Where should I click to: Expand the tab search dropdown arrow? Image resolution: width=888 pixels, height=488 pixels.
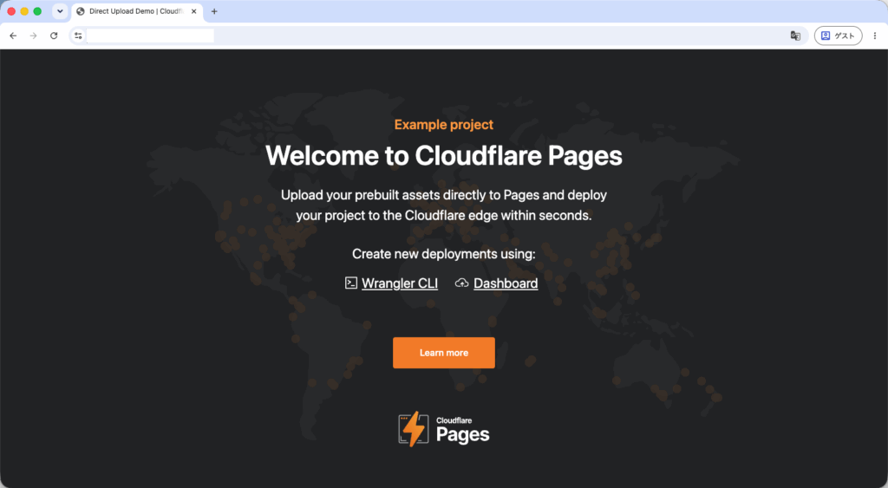click(x=60, y=11)
